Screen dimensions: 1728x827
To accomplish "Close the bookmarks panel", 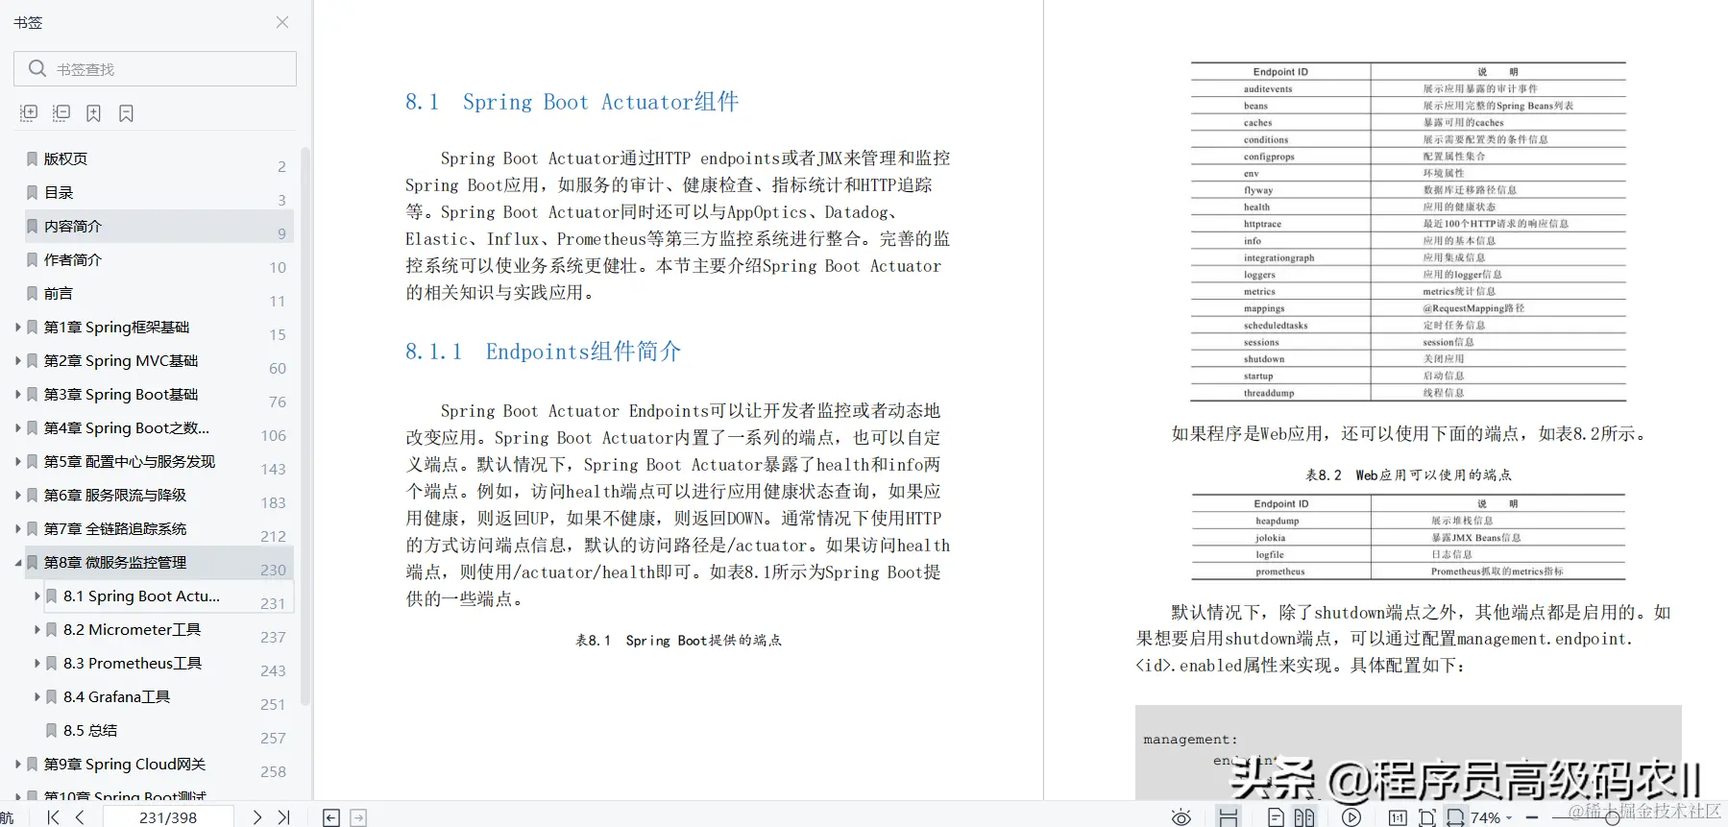I will 282,22.
